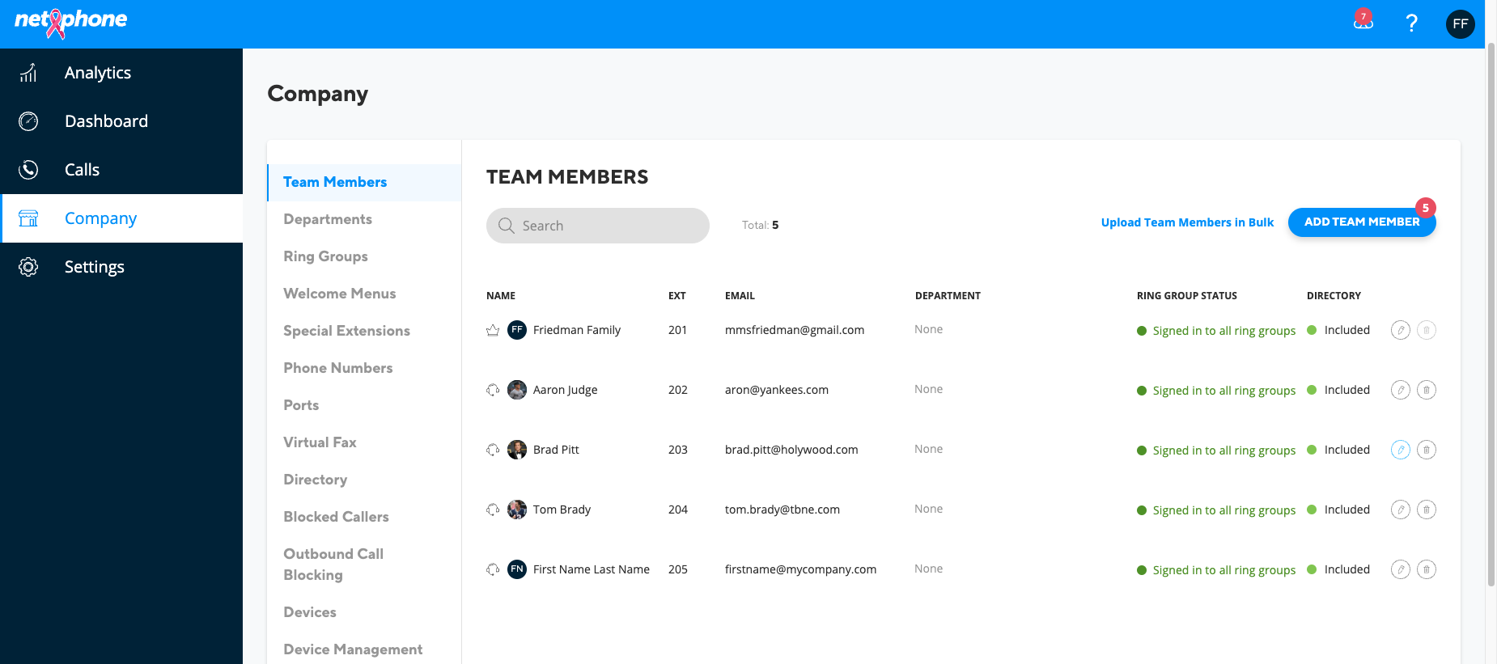Focus the team members Search field

pos(598,226)
